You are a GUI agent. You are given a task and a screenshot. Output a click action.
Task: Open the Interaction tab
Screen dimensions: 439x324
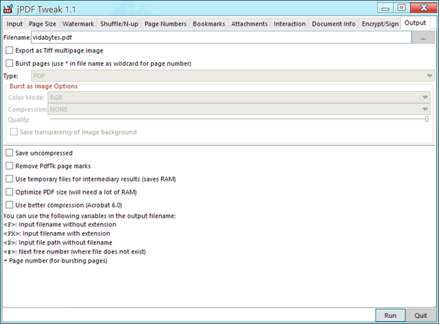(289, 24)
